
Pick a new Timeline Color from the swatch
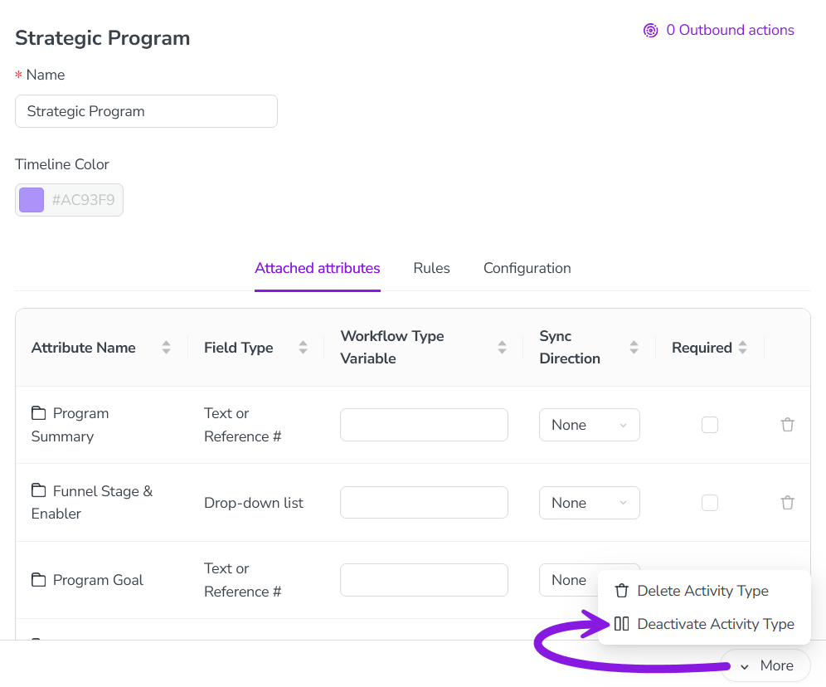32,200
